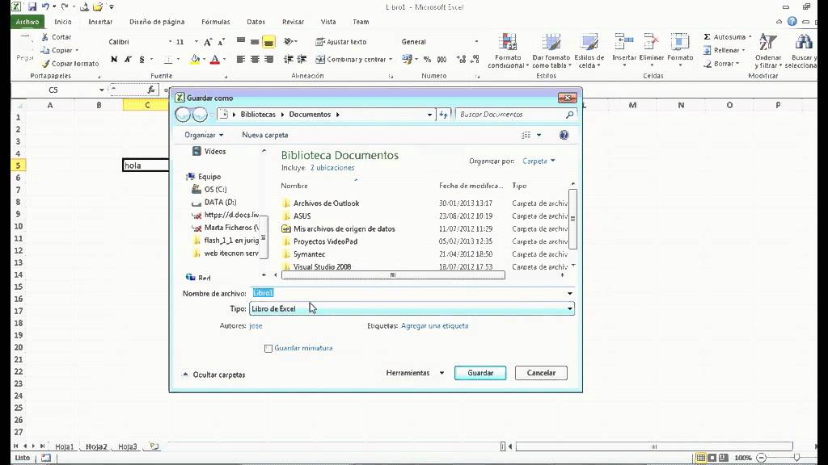The height and width of the screenshot is (465, 828).
Task: Select OS (C:) drive in navigation pane
Action: 215,189
